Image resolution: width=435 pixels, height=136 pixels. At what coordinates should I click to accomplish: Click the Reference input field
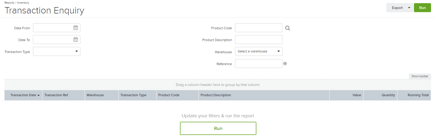pos(259,64)
